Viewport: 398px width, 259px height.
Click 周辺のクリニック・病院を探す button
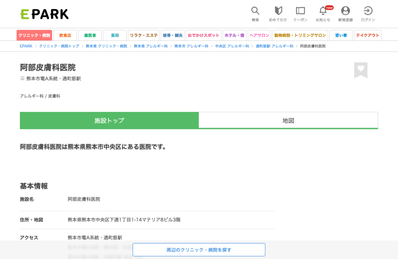tap(199, 250)
